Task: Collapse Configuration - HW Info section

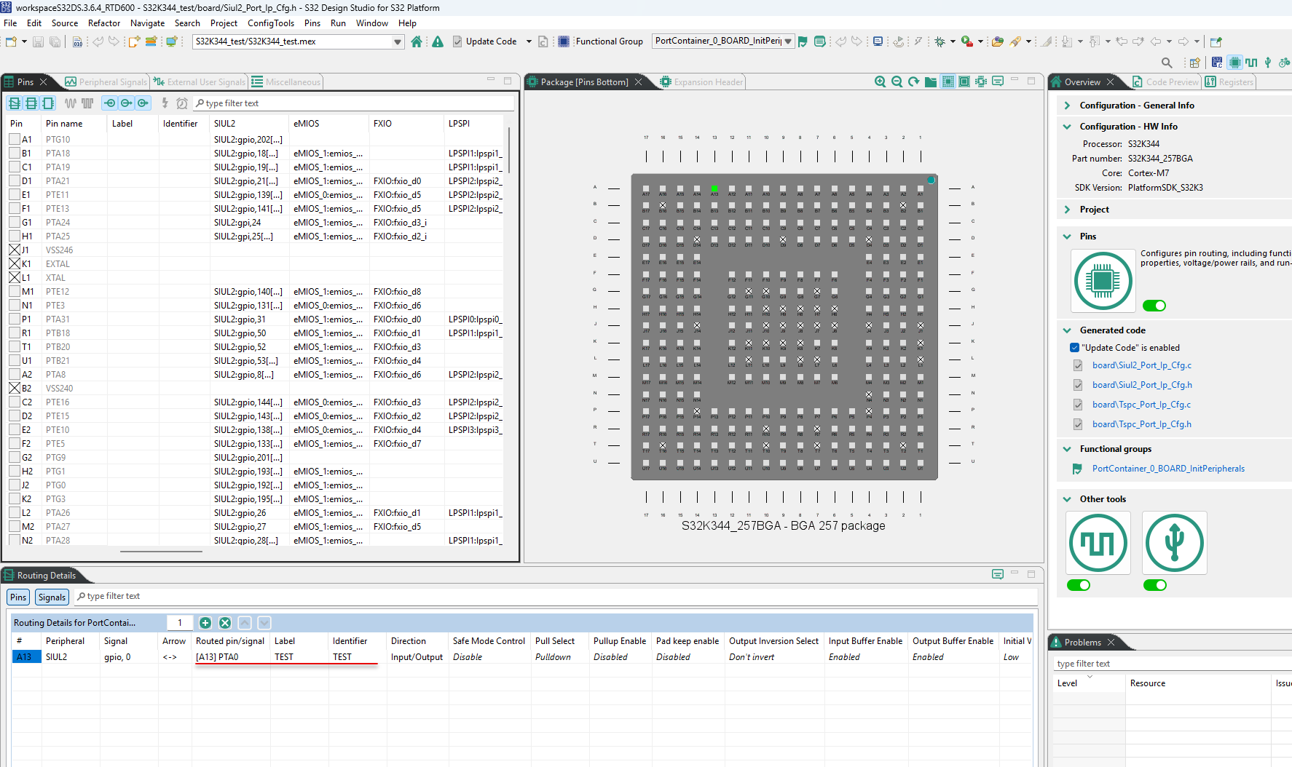Action: [x=1067, y=127]
